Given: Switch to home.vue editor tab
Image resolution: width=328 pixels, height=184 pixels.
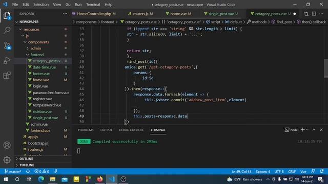Looking at the screenshot, I should pos(178,14).
